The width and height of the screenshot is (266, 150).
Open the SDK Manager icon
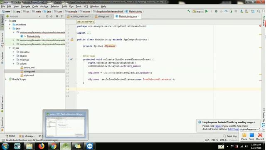click(x=246, y=11)
